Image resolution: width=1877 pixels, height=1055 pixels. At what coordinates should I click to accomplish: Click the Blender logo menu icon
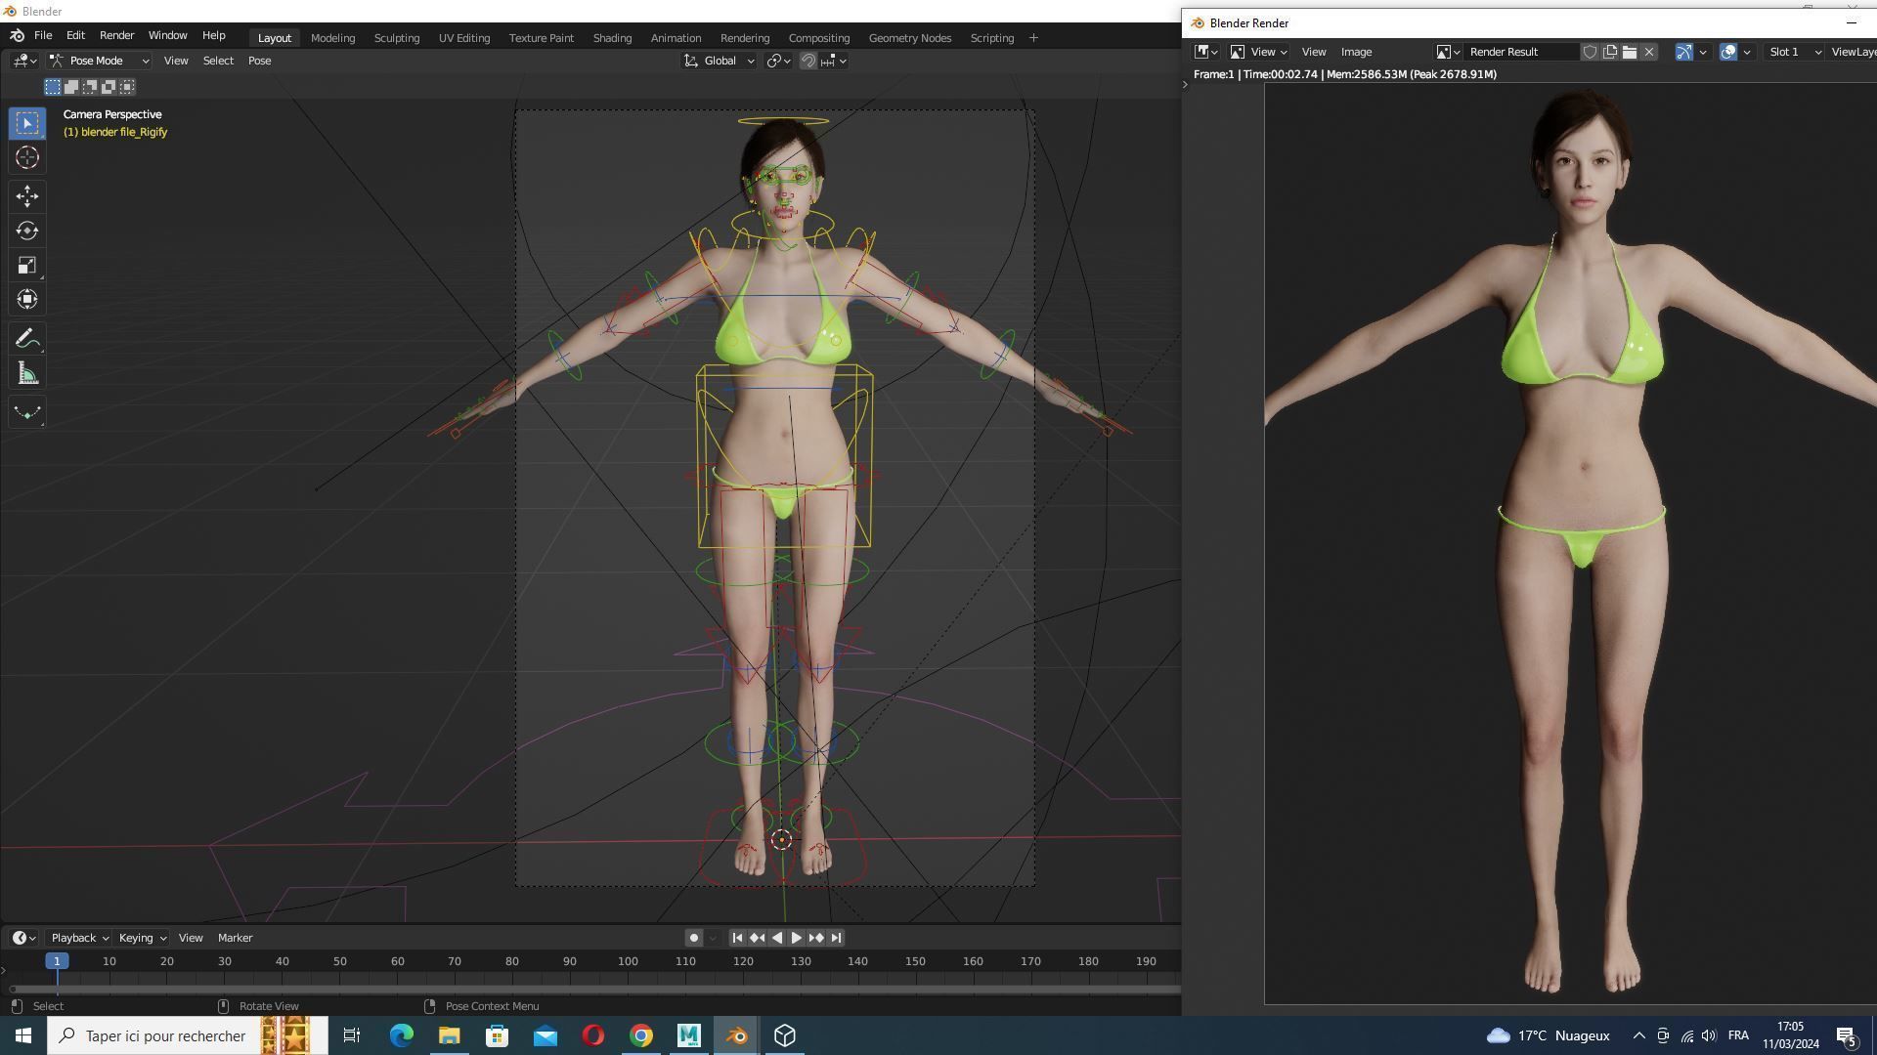[x=17, y=35]
